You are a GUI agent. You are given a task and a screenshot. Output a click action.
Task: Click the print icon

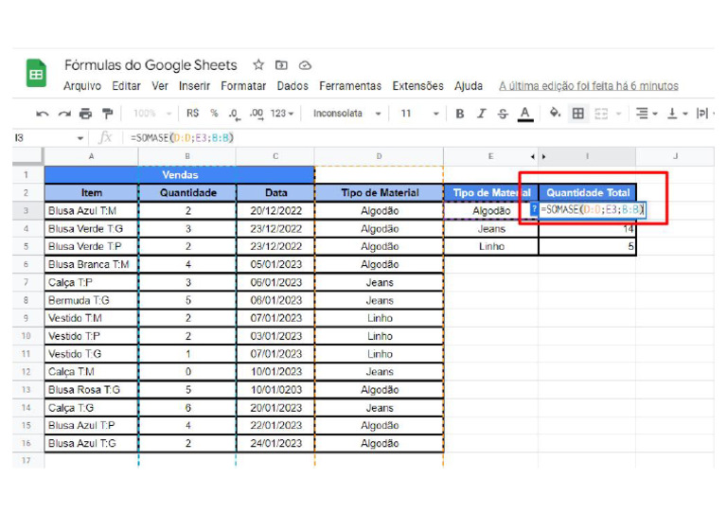(86, 114)
